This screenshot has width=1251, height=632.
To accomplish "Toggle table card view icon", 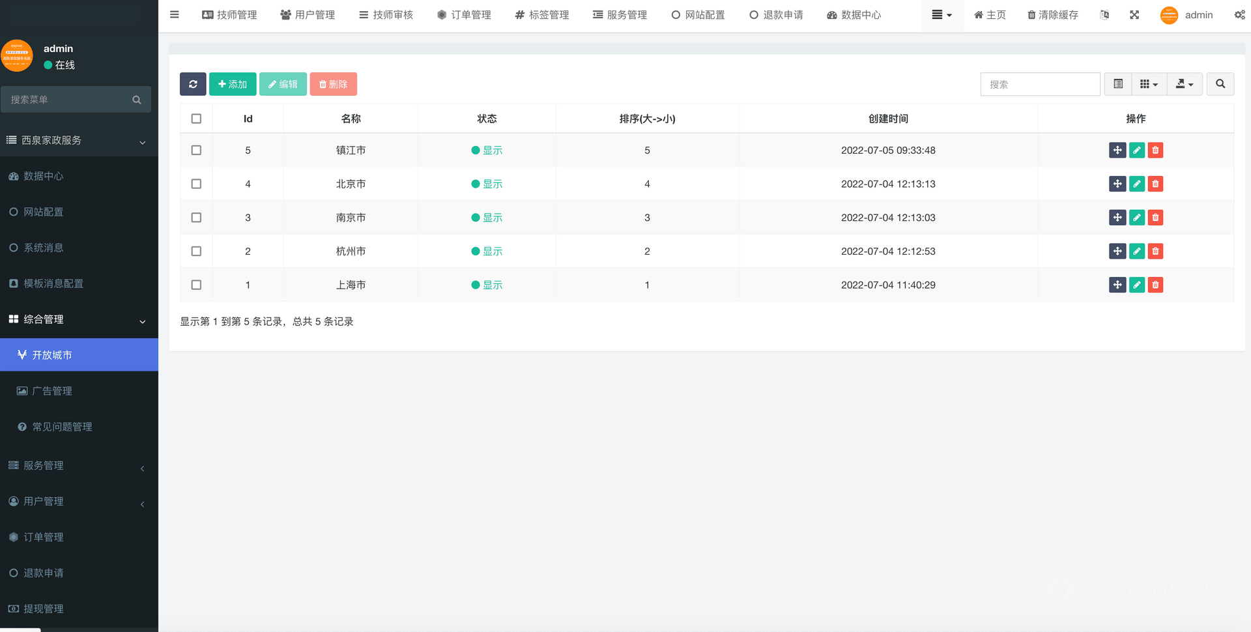I will click(x=1118, y=84).
